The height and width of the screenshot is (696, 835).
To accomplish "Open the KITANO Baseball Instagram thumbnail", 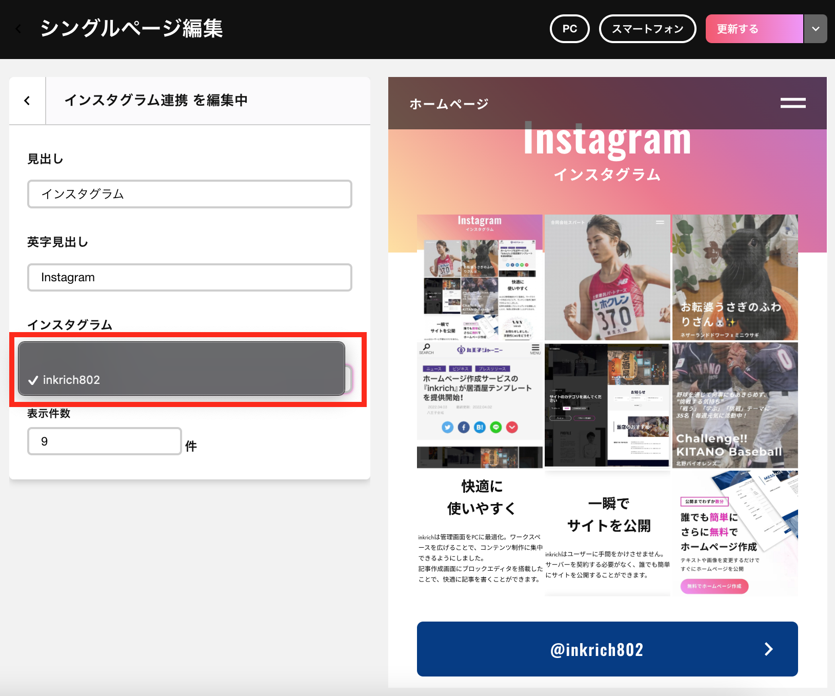I will pos(735,405).
